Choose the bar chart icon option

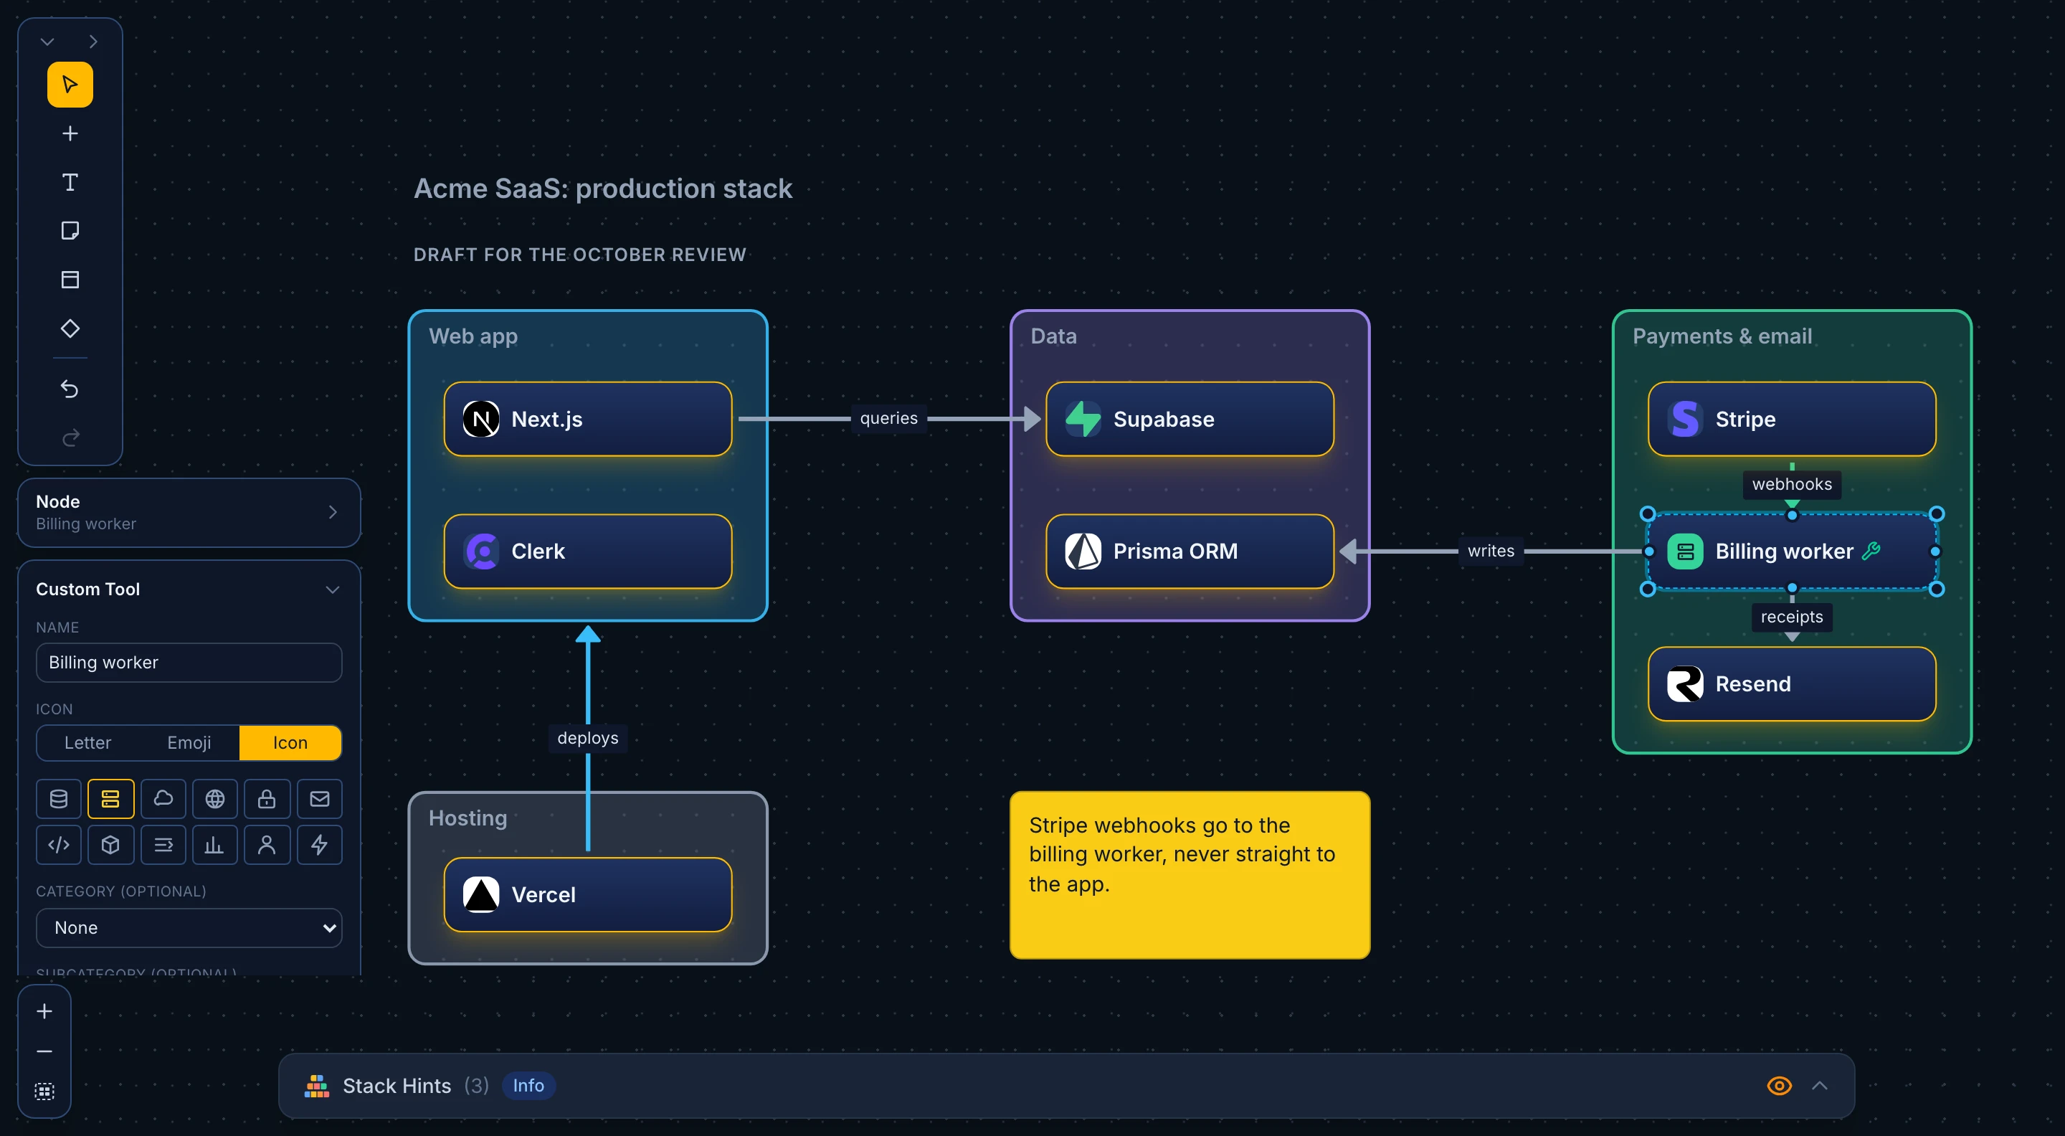(215, 844)
